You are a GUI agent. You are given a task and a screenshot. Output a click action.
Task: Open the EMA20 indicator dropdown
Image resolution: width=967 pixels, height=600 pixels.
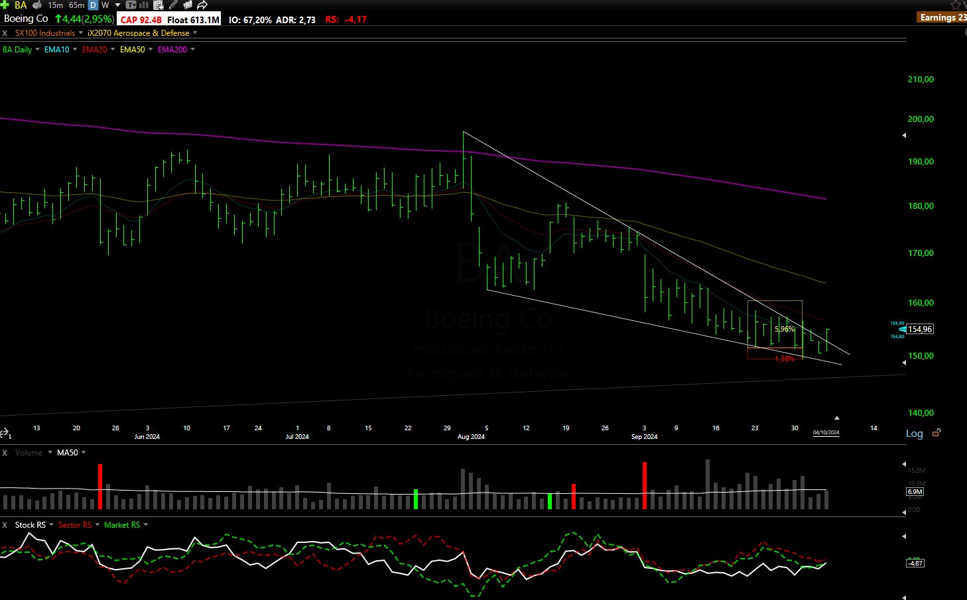[113, 49]
